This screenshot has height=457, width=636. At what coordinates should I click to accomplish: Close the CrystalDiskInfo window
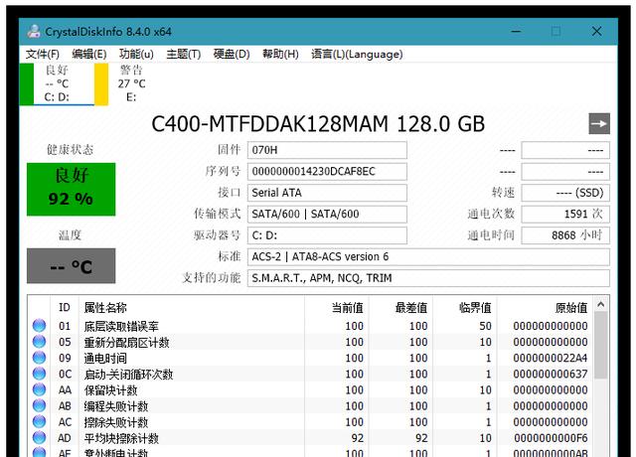(596, 31)
